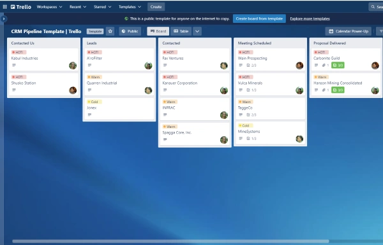Open the apps grid switcher icon

4,7
